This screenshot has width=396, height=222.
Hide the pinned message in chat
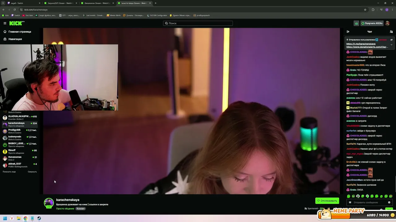point(391,40)
